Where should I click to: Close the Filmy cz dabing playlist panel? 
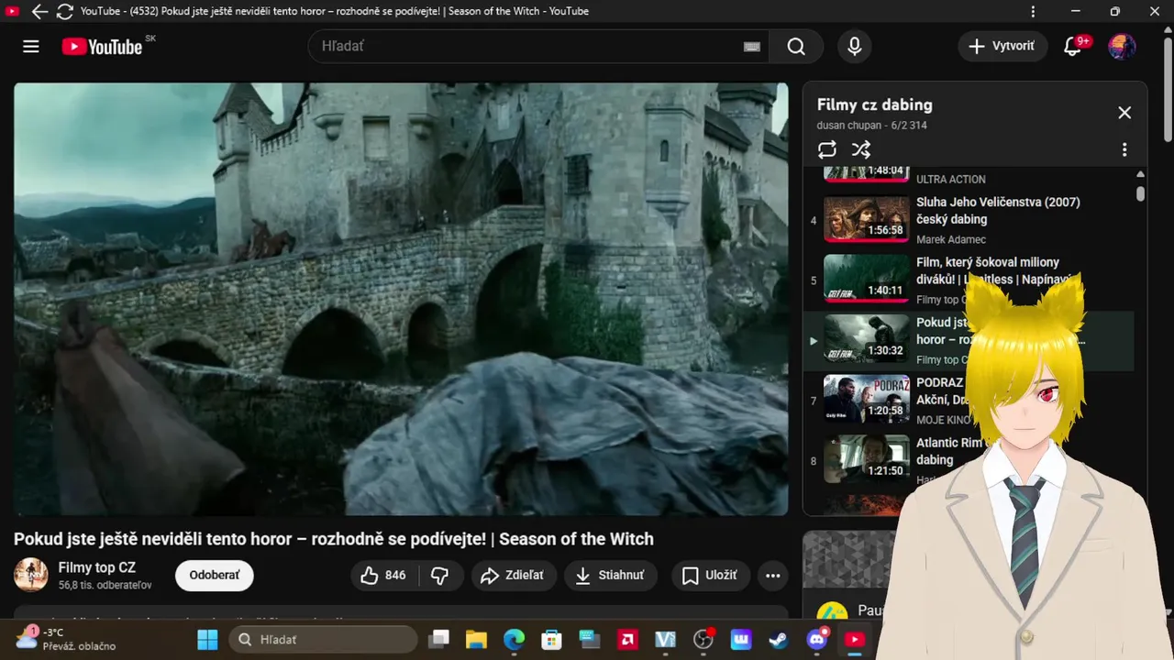point(1124,113)
